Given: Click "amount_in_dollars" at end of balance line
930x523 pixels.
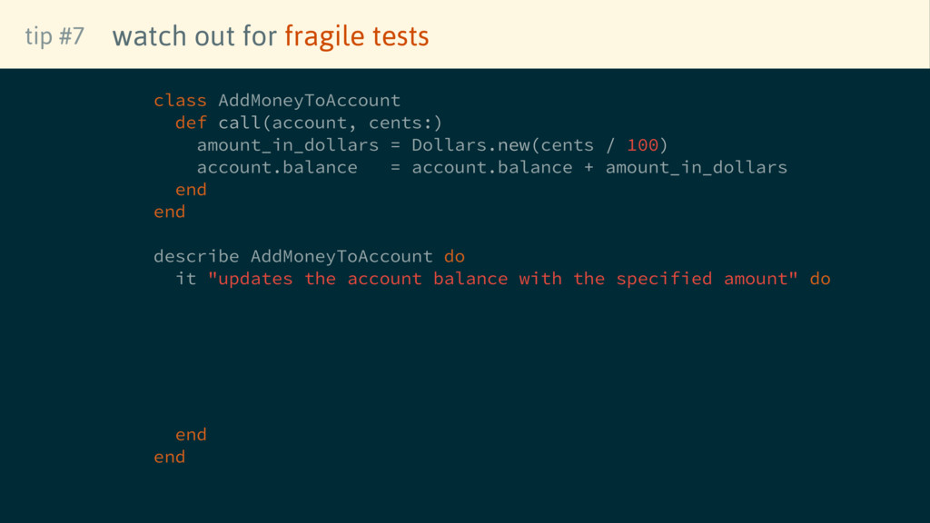Looking at the screenshot, I should click(696, 167).
